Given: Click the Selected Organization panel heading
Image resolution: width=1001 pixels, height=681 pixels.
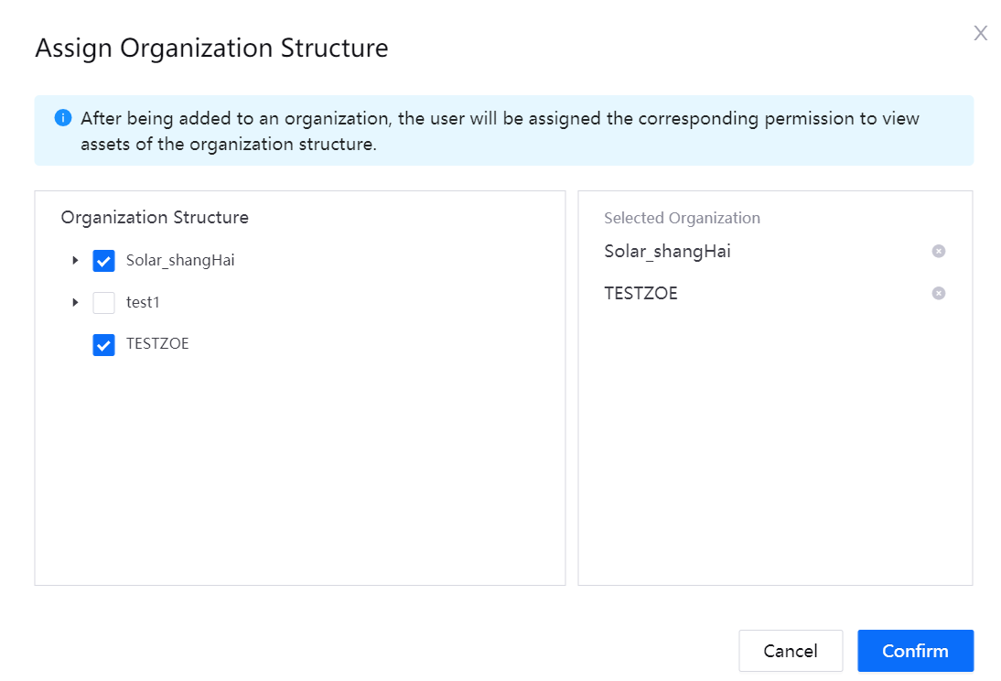Looking at the screenshot, I should (682, 219).
